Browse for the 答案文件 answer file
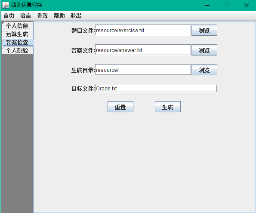This screenshot has width=256, height=213. click(x=204, y=50)
